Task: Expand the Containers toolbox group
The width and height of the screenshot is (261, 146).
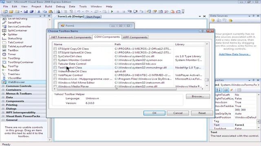Action: (3, 90)
